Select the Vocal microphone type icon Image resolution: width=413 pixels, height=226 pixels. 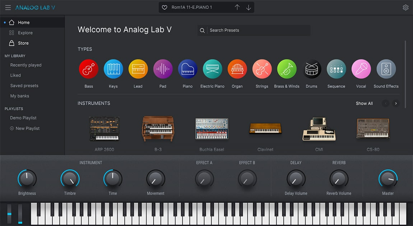361,69
